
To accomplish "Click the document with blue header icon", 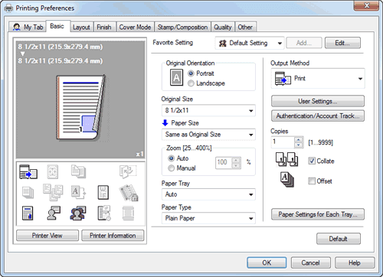I will click(28, 213).
